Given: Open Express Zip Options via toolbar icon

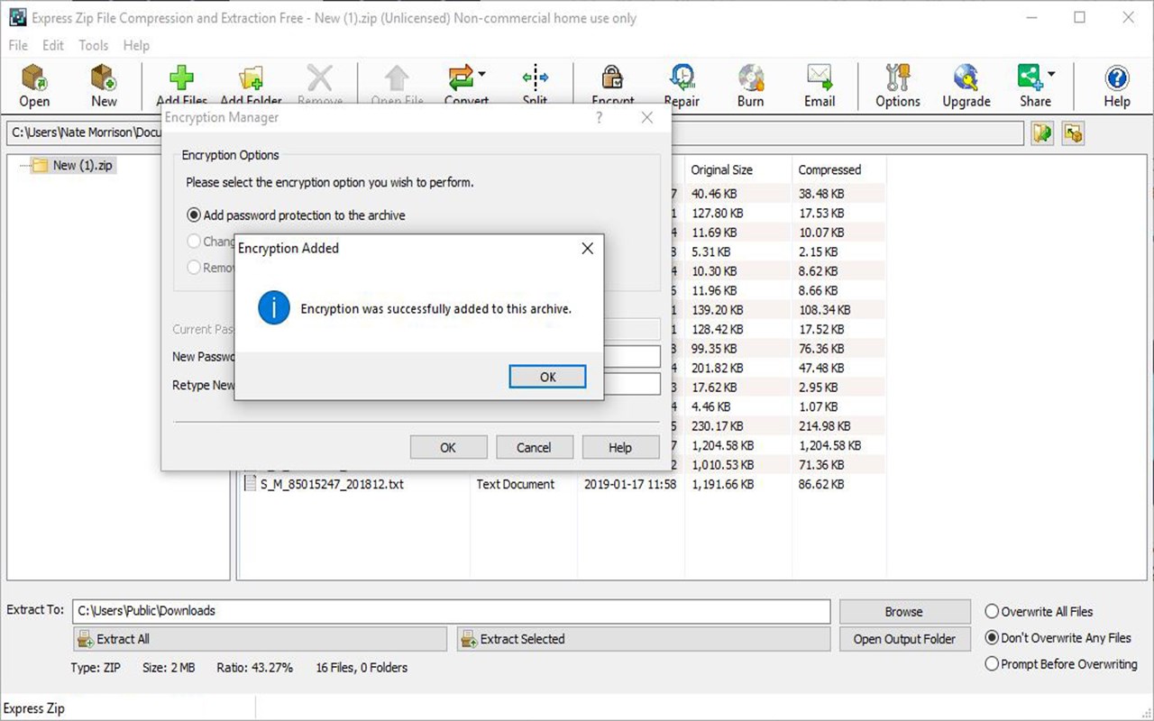Looking at the screenshot, I should [x=896, y=86].
